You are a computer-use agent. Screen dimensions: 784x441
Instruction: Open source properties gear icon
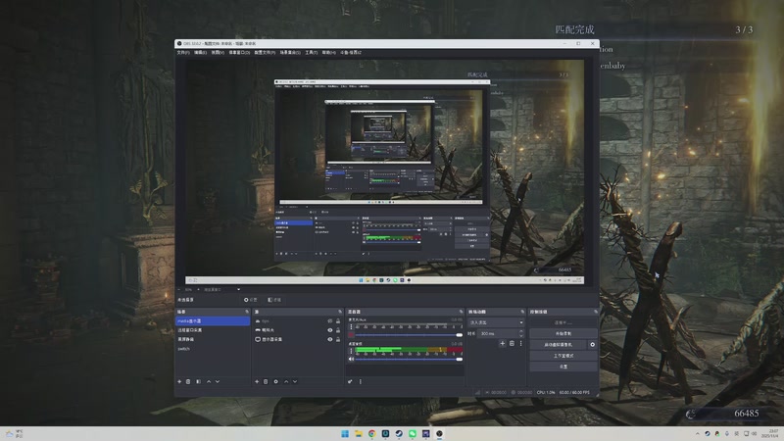pyautogui.click(x=275, y=381)
